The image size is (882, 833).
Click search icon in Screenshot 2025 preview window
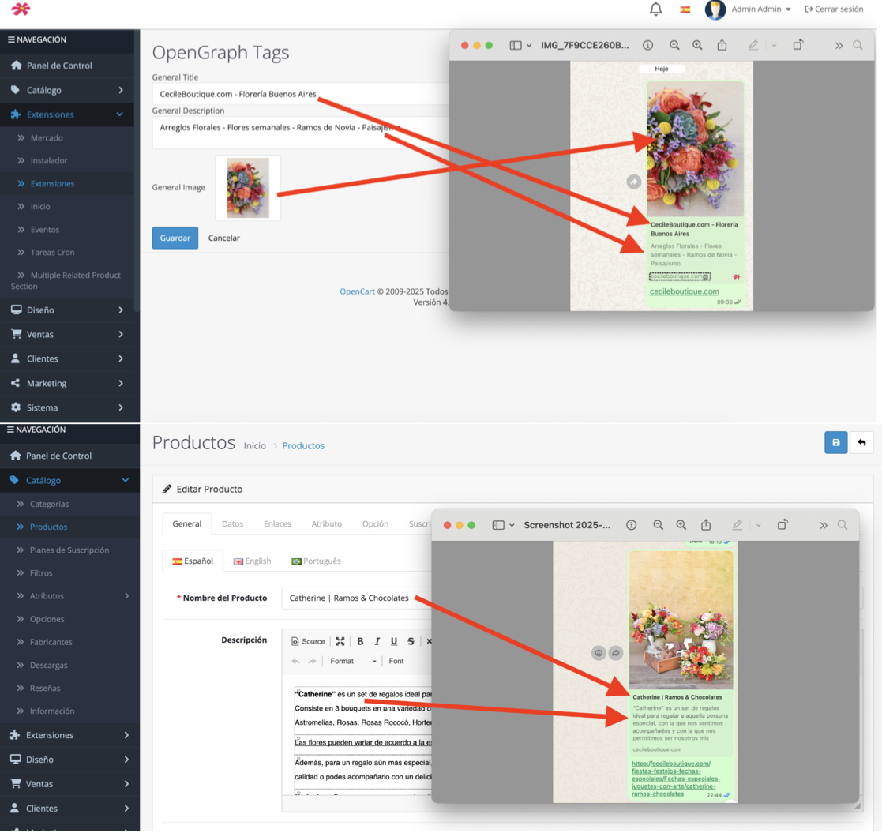pos(843,525)
